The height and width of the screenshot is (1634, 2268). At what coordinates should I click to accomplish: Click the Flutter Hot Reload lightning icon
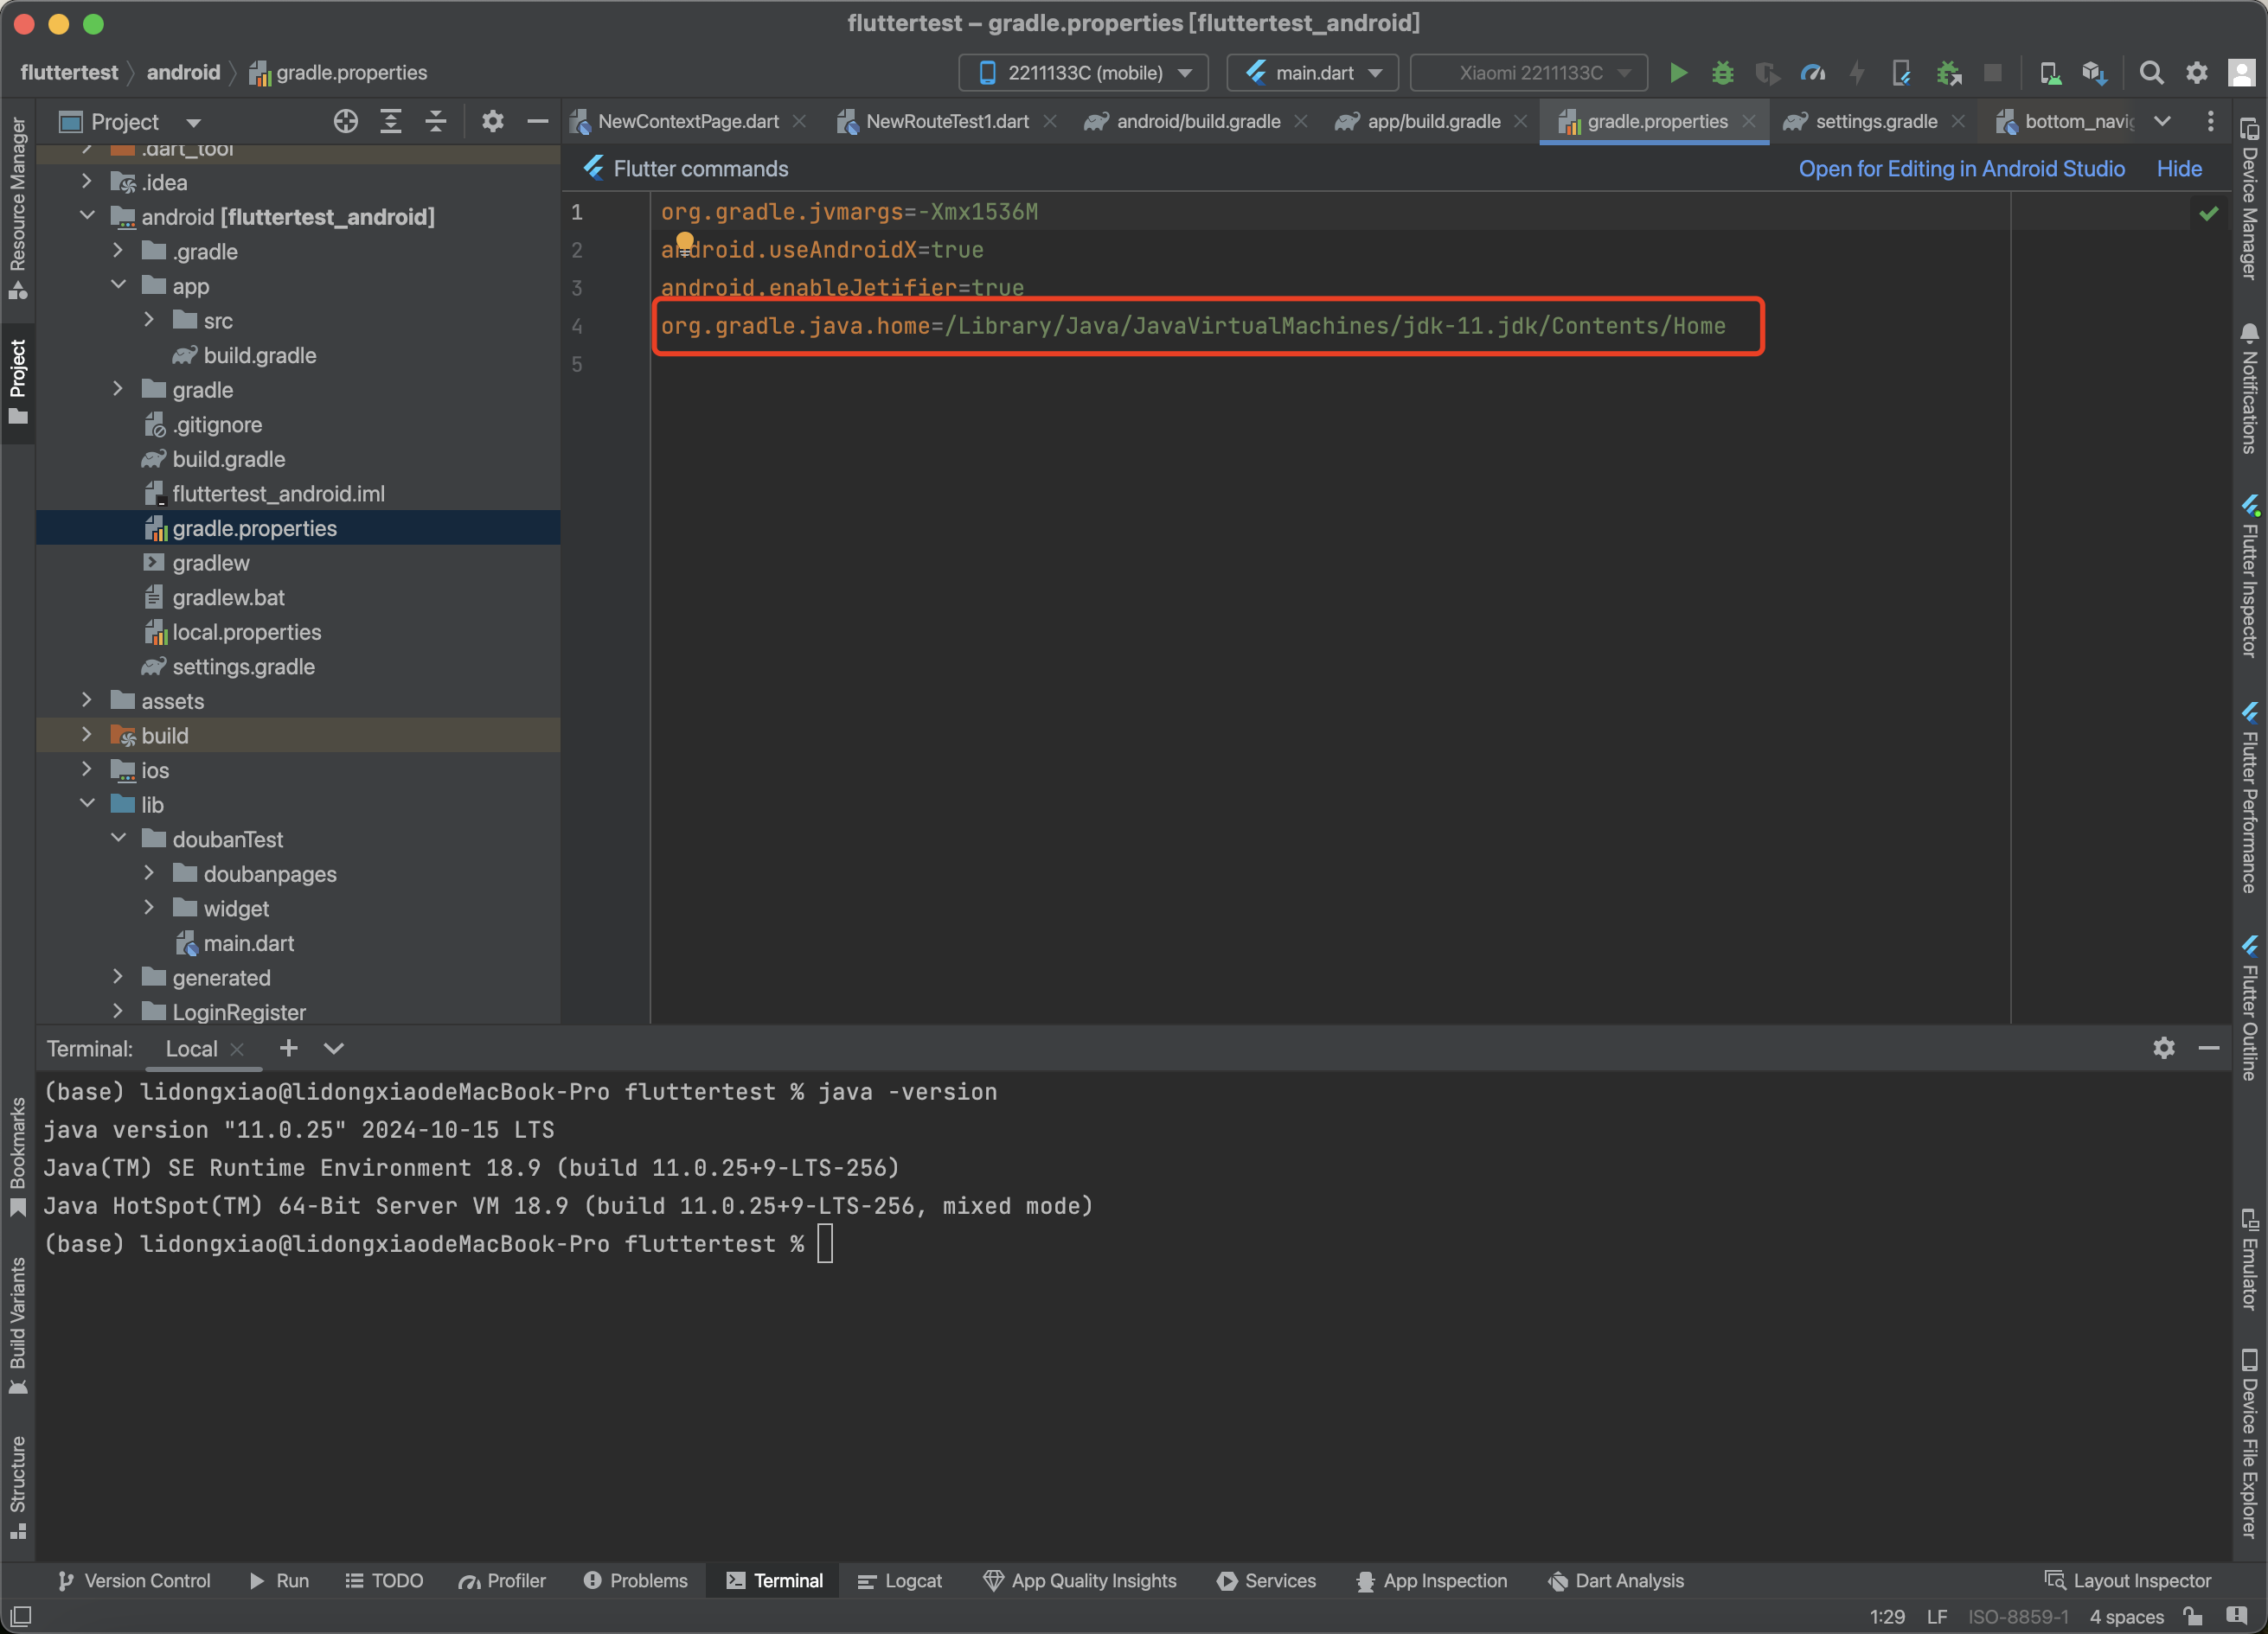[x=1856, y=73]
